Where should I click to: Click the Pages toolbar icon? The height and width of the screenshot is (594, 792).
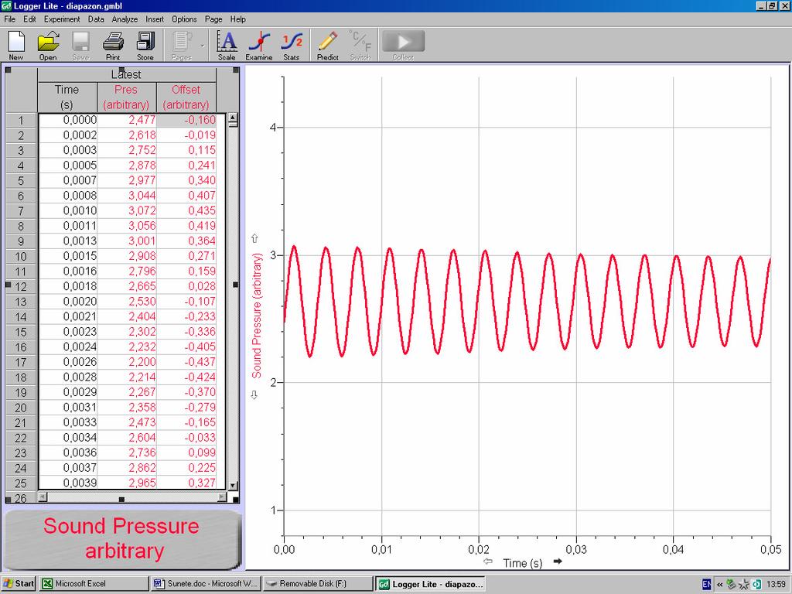click(x=181, y=45)
